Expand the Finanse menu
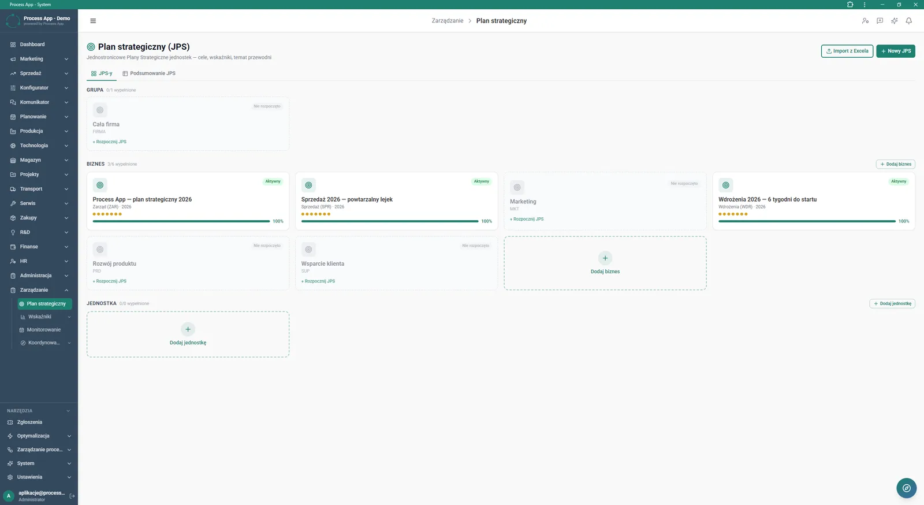 coord(39,247)
